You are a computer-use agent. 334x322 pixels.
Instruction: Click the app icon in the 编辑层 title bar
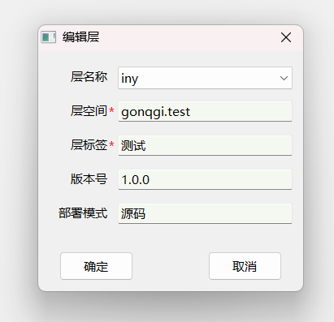[49, 37]
